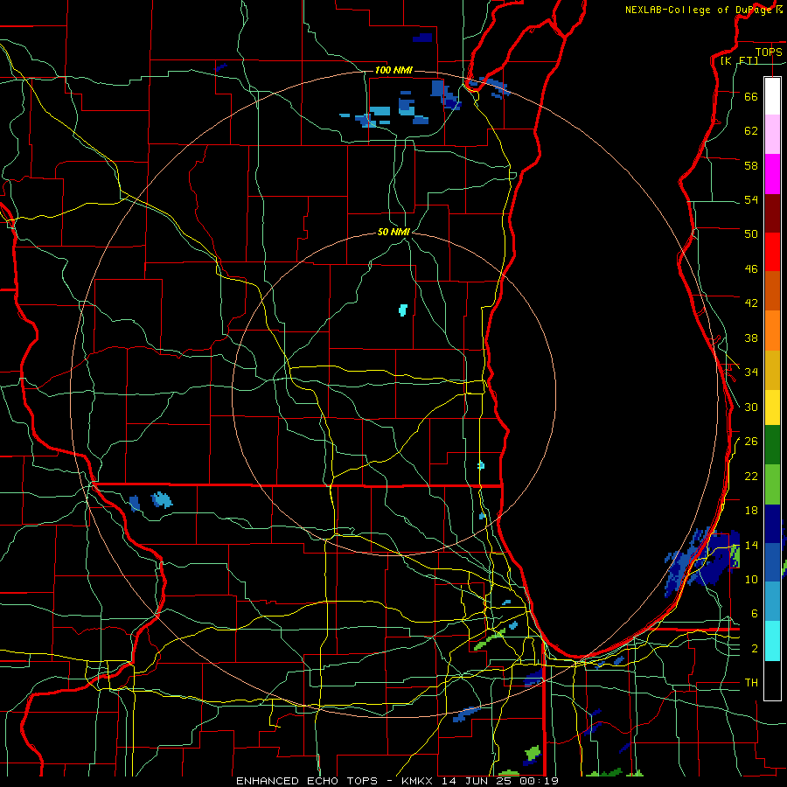Click the '30' legend value
Viewport: 787px width, 787px height.
[751, 407]
